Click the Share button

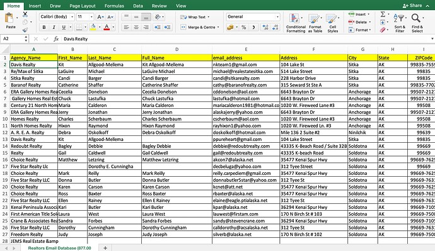(412, 6)
